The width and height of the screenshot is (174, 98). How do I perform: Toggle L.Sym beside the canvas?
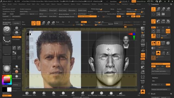pos(143,55)
